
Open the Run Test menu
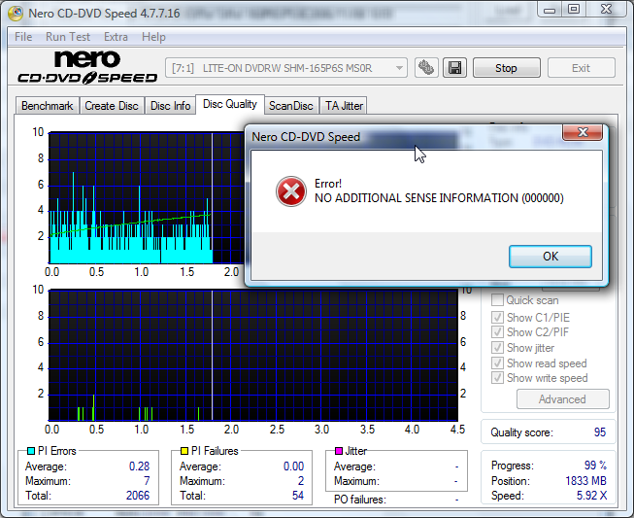pos(68,37)
